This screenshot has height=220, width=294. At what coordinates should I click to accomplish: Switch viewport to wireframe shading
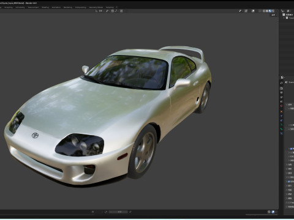click(x=264, y=11)
